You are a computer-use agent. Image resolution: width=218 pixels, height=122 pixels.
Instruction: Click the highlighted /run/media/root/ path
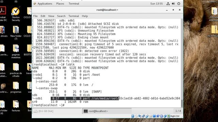pyautogui.click(x=105, y=98)
